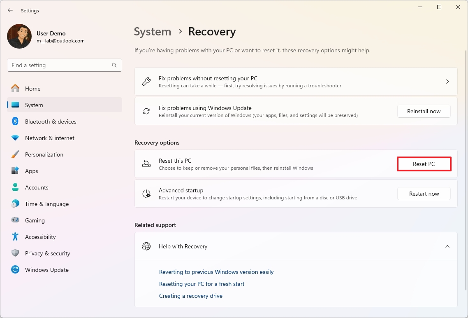Open Bluetooth & devices settings
Image resolution: width=468 pixels, height=318 pixels.
[x=65, y=122]
